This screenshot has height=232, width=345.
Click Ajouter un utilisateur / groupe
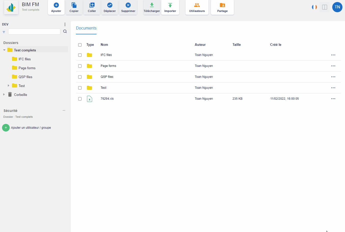31,128
